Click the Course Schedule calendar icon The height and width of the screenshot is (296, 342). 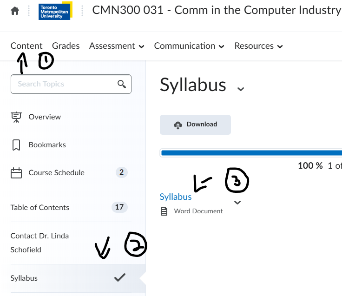click(16, 173)
